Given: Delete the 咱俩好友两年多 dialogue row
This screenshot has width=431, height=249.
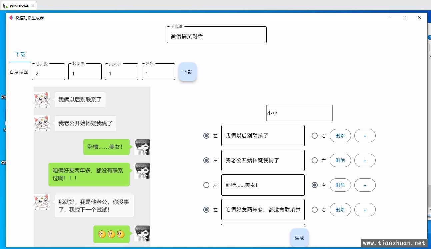Looking at the screenshot, I should pos(340,210).
